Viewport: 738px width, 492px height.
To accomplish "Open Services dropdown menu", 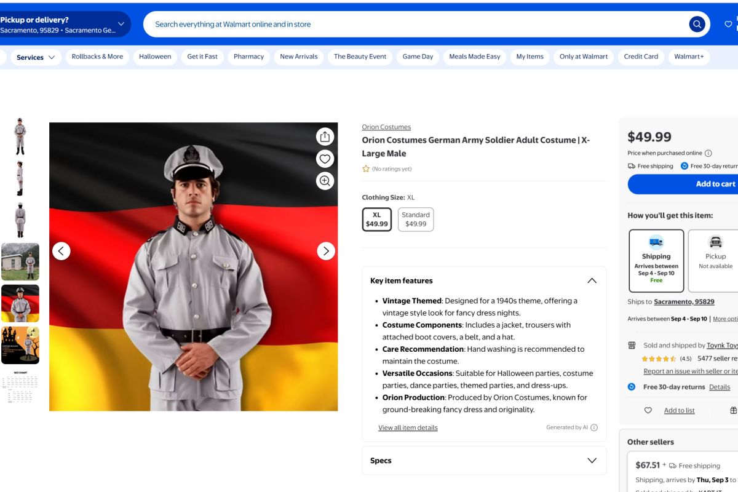I will tap(36, 57).
